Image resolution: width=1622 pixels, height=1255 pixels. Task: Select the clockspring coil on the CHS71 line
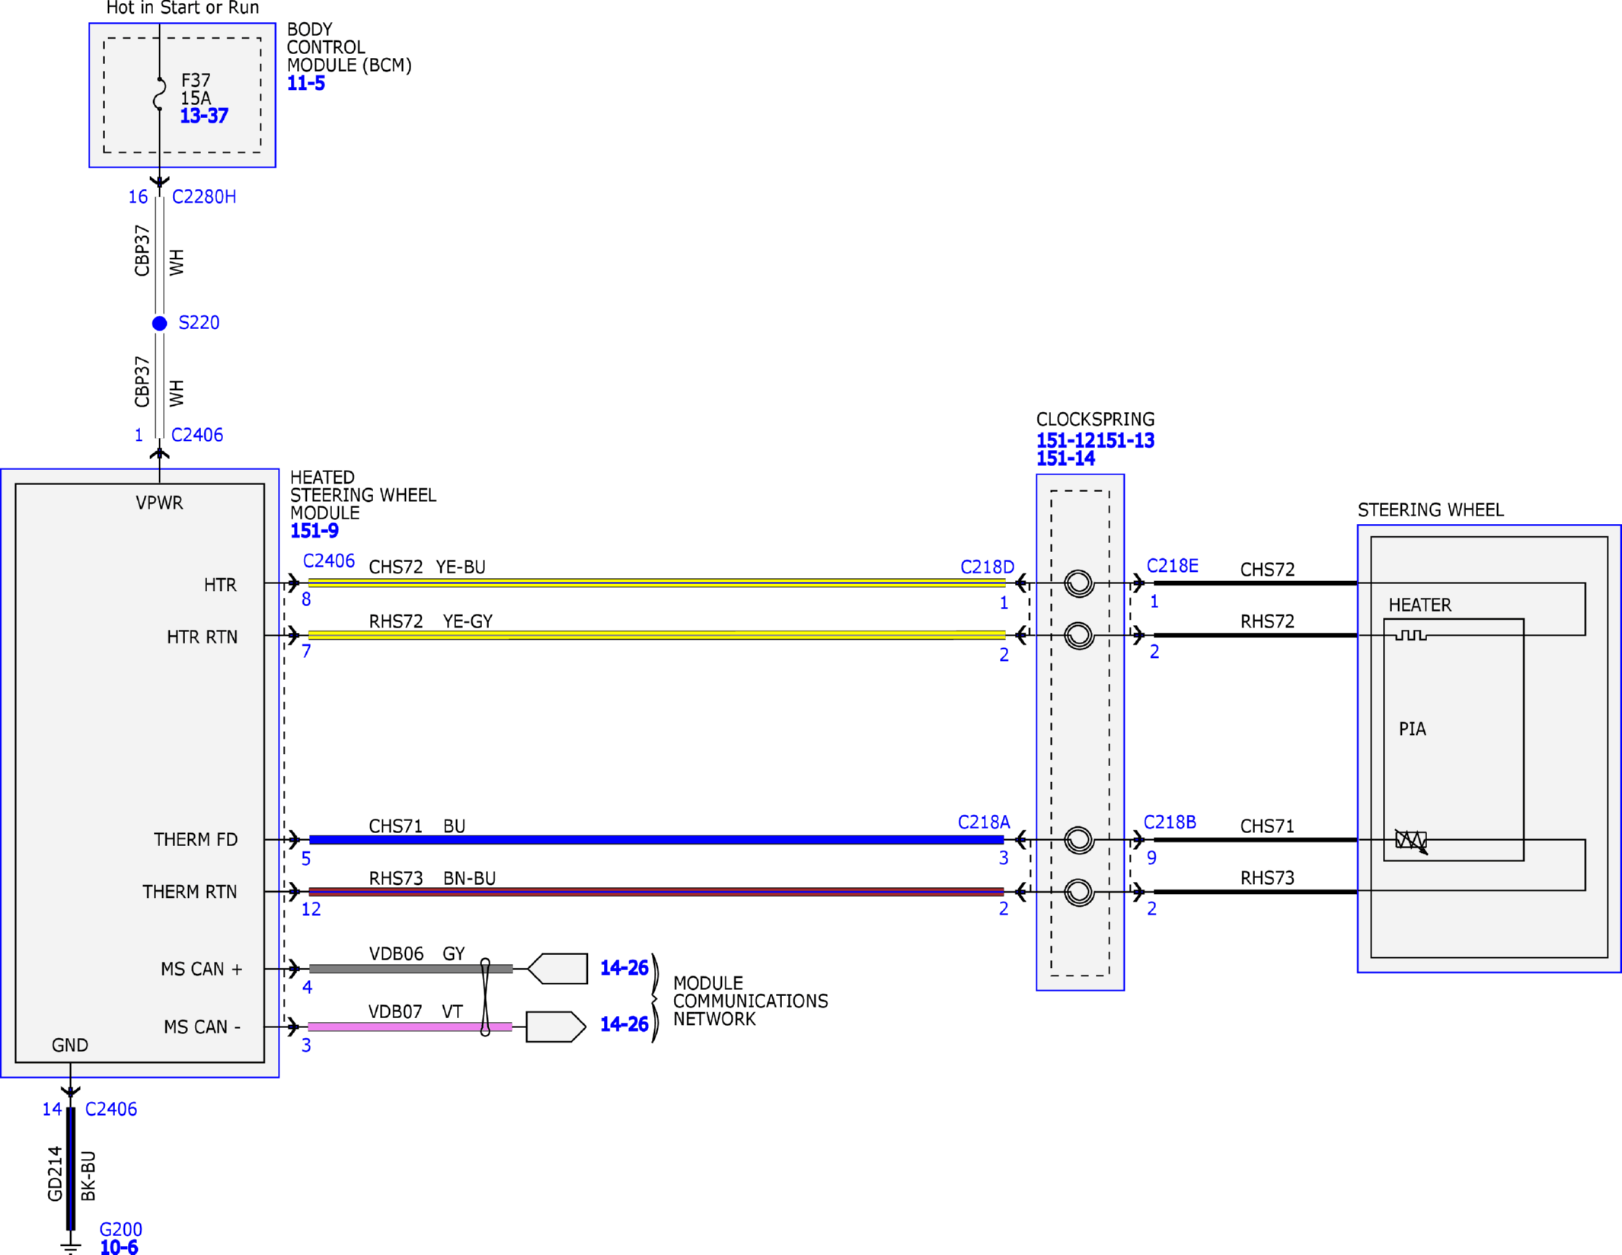[1079, 840]
